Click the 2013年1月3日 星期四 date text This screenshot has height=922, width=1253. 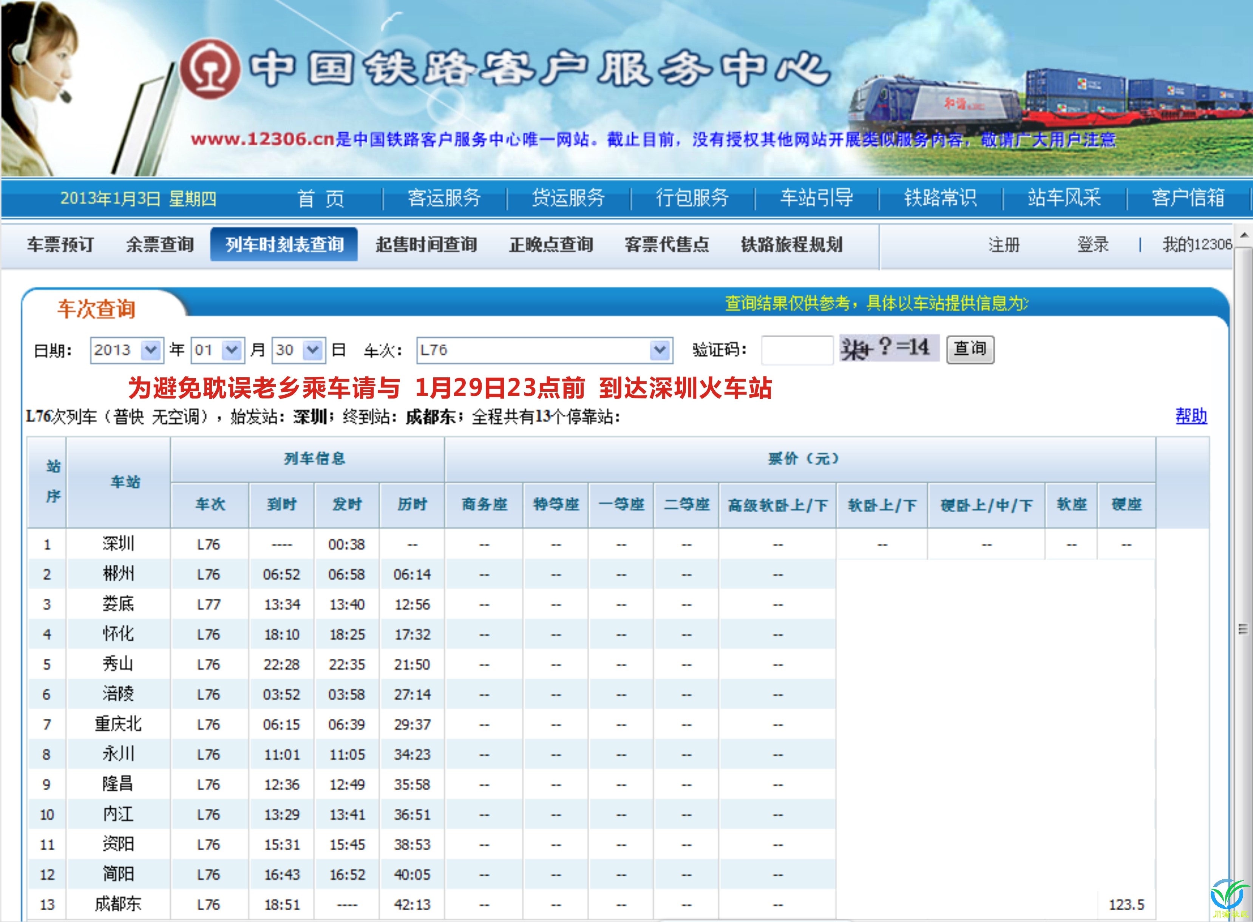click(x=138, y=199)
